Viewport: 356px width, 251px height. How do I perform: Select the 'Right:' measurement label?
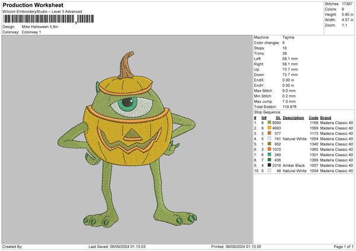coord(259,64)
